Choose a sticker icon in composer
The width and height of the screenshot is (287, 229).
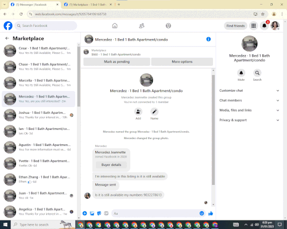pyautogui.click(x=99, y=214)
